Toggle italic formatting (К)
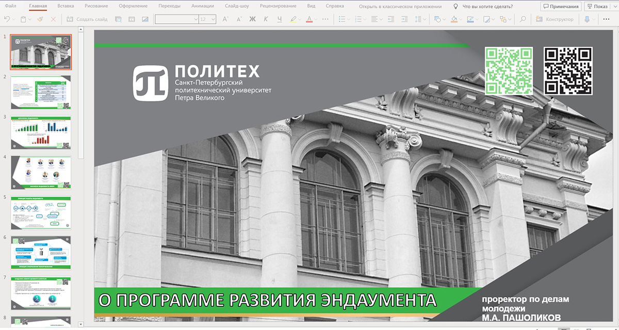This screenshot has width=619, height=330. (266, 19)
